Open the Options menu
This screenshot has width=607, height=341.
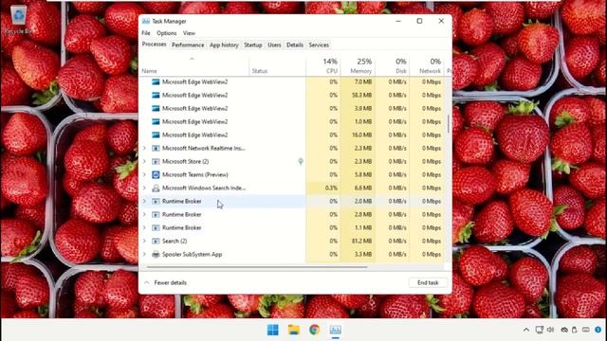[167, 33]
